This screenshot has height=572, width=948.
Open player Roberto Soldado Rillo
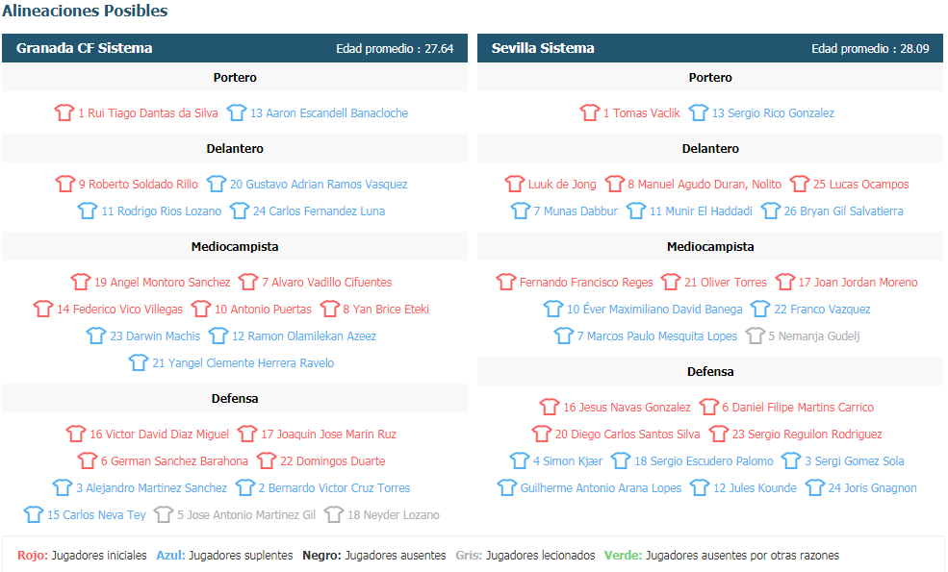pos(138,185)
